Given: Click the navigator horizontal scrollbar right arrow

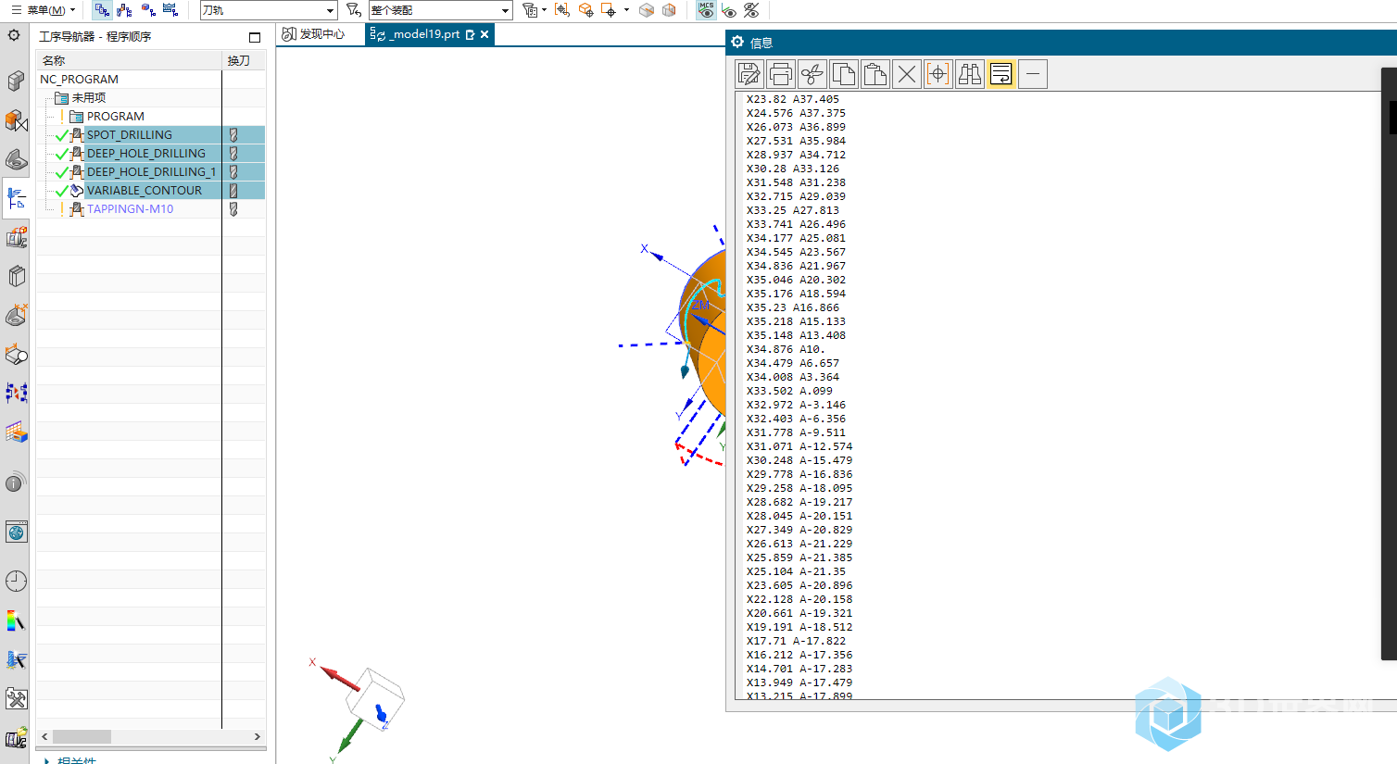Looking at the screenshot, I should click(257, 737).
